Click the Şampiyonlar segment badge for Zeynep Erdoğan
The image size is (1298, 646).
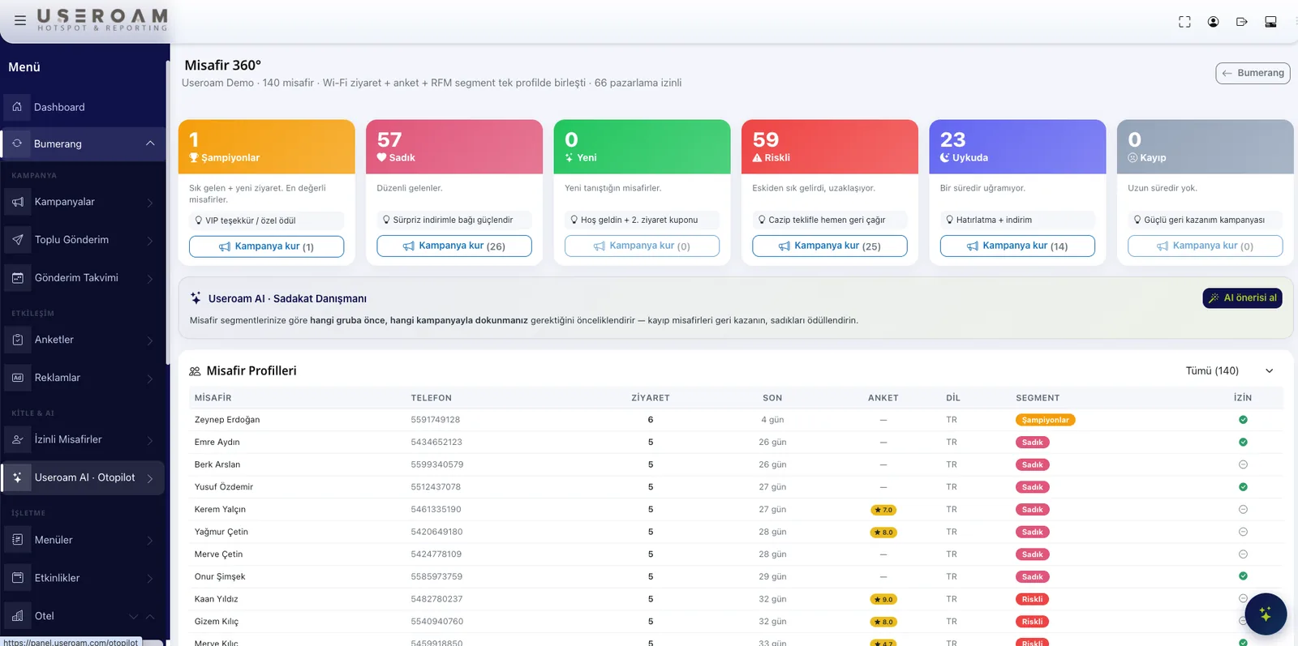click(1045, 420)
